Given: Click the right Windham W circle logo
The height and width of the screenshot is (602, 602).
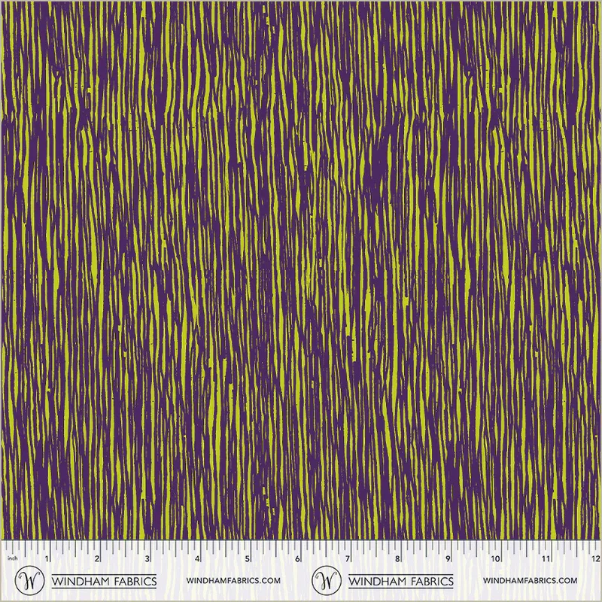Looking at the screenshot, I should pos(326,582).
